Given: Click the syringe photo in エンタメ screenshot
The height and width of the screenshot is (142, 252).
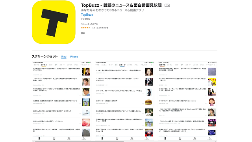Looking at the screenshot, I should (x=86, y=112).
